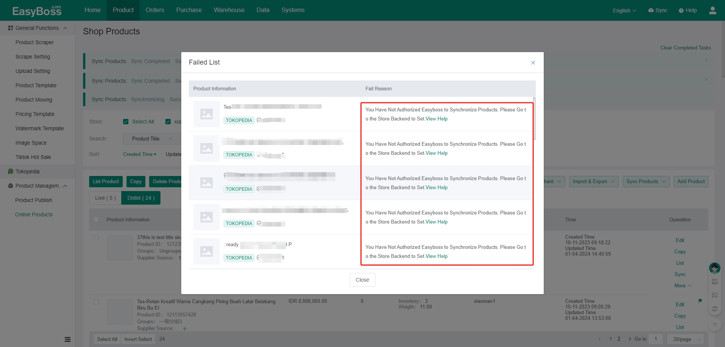Click the General Functions grid icon
The image size is (725, 347).
point(11,28)
